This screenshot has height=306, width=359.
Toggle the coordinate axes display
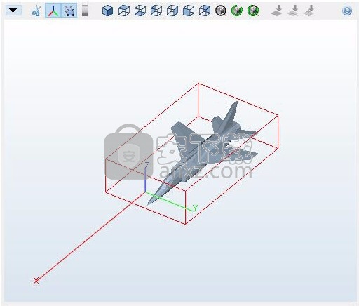click(x=53, y=11)
